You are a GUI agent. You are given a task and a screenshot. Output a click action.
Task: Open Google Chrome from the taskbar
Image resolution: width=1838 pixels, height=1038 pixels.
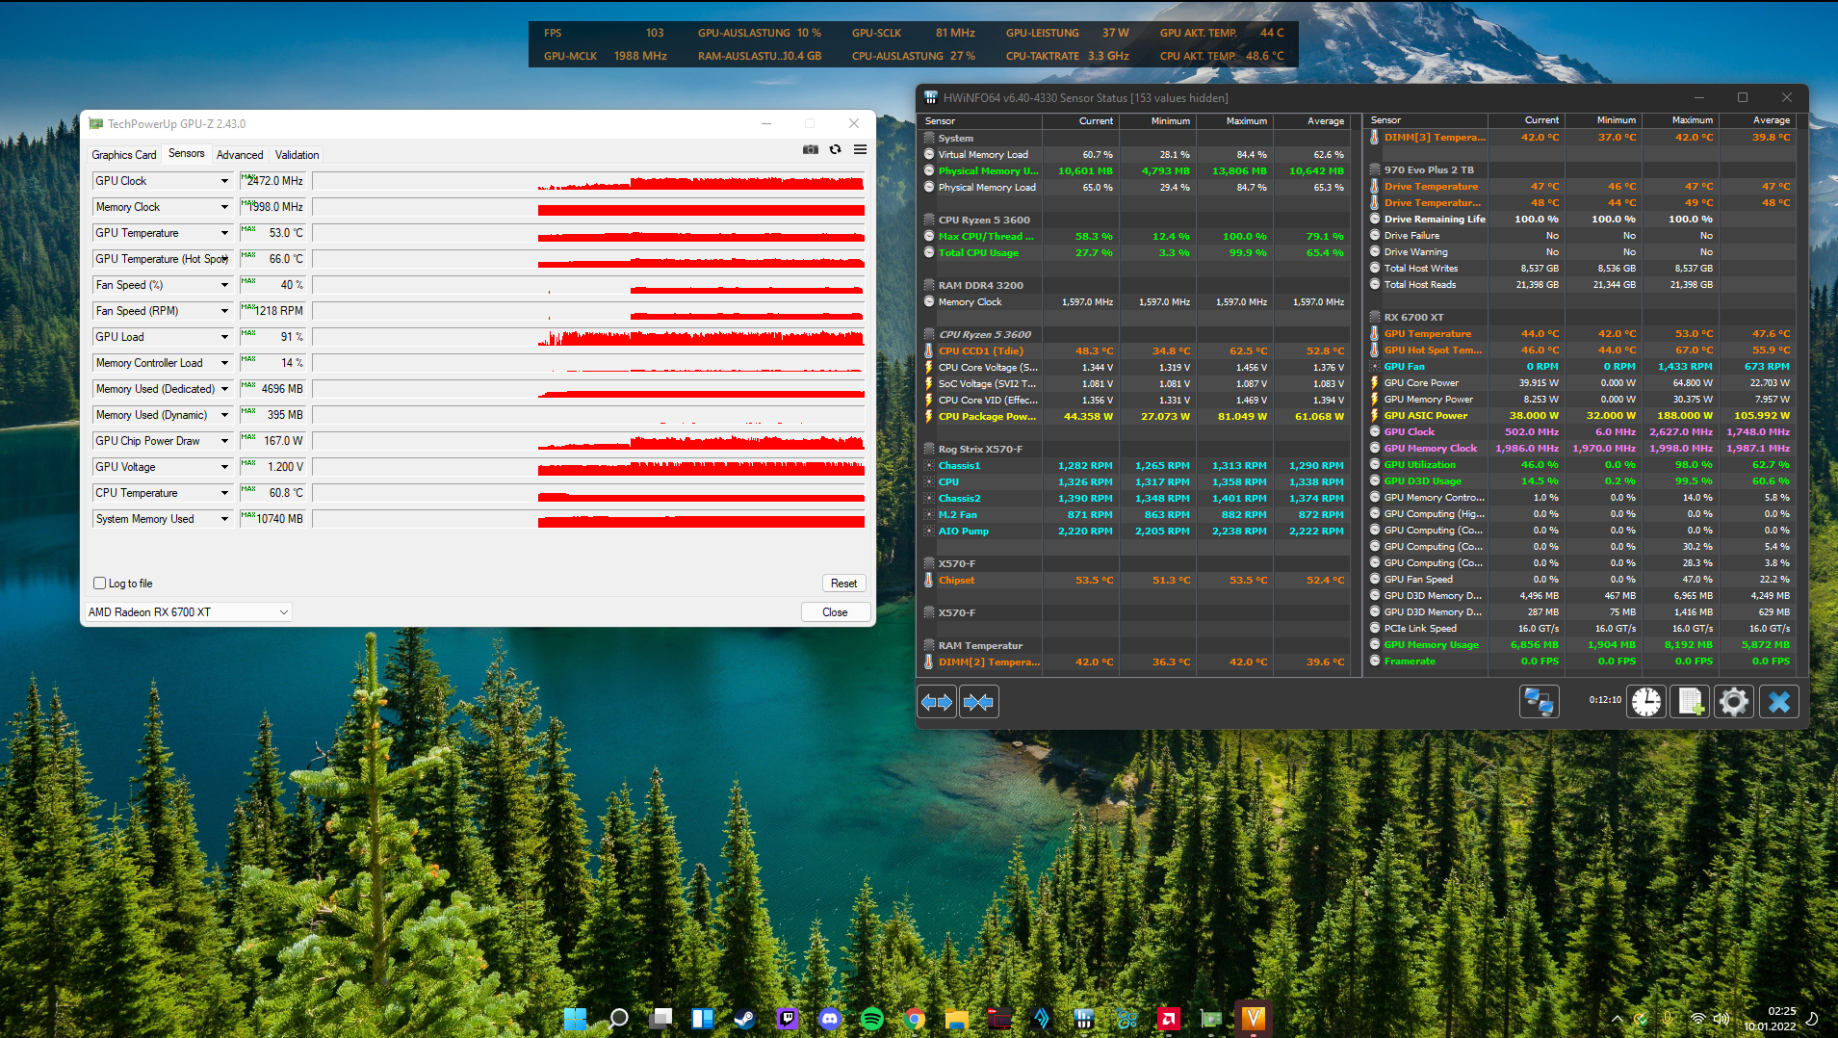point(915,1018)
